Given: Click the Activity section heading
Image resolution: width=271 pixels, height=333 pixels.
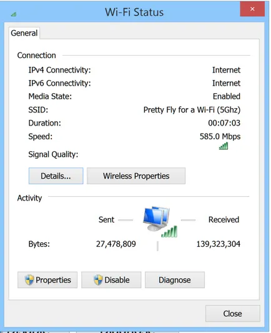Looking at the screenshot, I should click(x=29, y=198).
